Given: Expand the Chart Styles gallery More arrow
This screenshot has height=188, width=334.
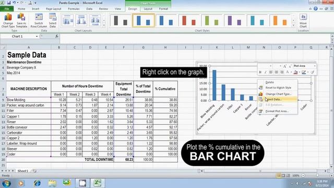Looking at the screenshot, I should [x=293, y=26].
